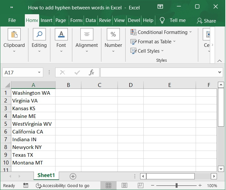
Task: Open the Number format percent icon
Action: coord(113,35)
